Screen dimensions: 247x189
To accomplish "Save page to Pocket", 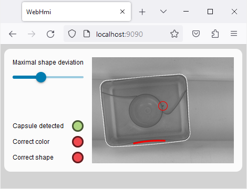I will click(x=196, y=34).
